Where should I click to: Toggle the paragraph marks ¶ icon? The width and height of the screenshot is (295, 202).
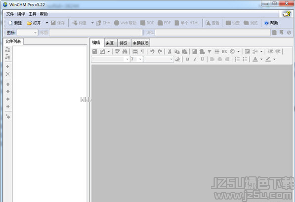coord(143,51)
